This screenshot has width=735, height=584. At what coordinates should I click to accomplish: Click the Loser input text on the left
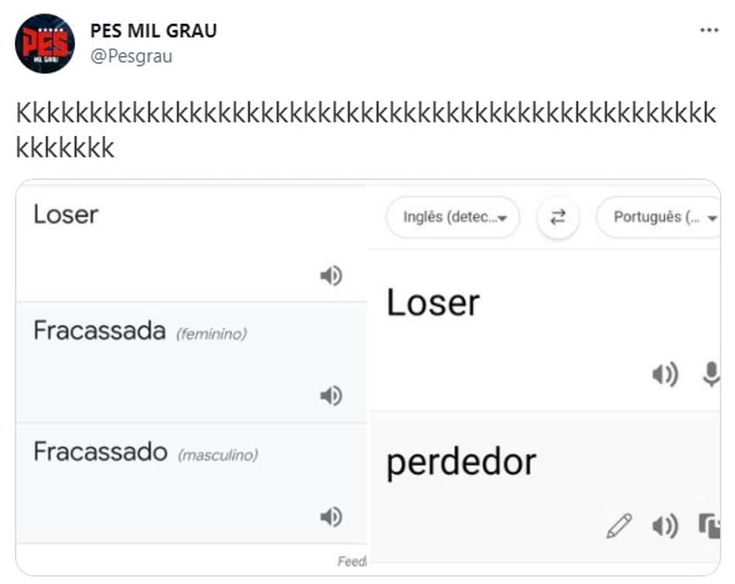pos(66,215)
